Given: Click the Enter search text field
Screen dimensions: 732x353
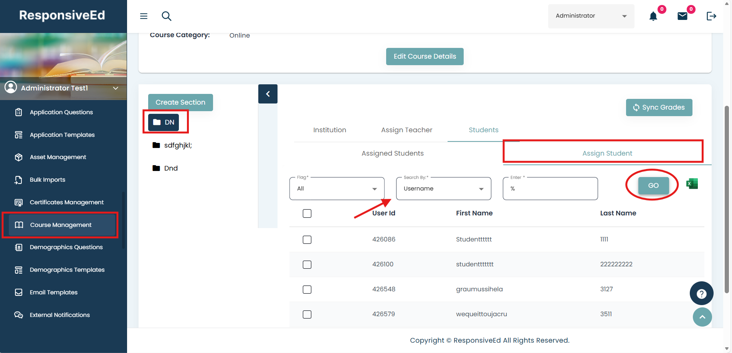Looking at the screenshot, I should pyautogui.click(x=550, y=189).
